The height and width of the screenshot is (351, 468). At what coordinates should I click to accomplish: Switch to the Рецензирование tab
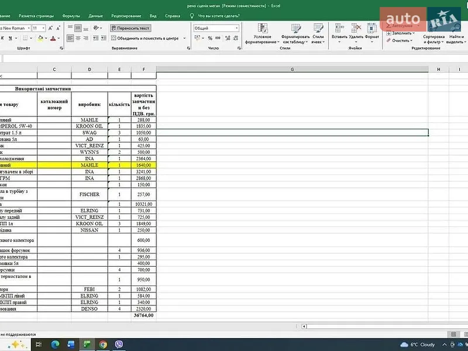(x=126, y=16)
